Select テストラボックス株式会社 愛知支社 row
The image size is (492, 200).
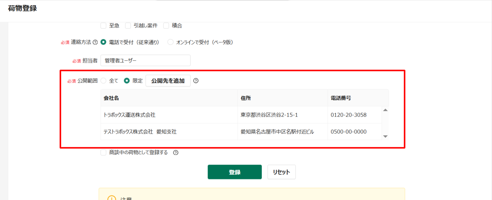pos(241,132)
